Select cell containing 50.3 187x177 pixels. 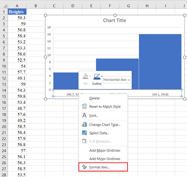click(17, 18)
